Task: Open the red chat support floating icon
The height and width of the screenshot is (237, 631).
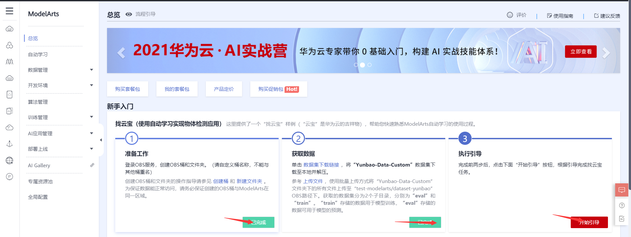Action: 622,190
